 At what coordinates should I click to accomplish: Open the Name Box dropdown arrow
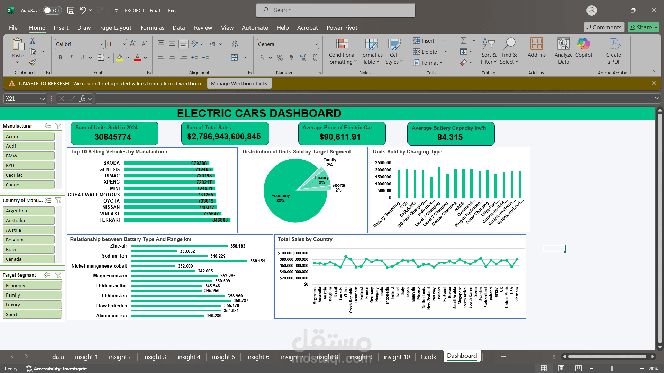point(43,99)
